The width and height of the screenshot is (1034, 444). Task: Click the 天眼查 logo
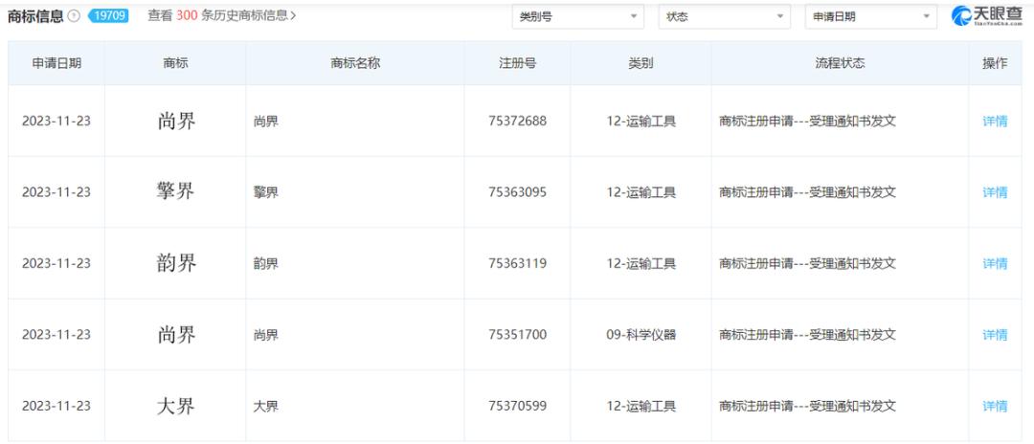986,16
